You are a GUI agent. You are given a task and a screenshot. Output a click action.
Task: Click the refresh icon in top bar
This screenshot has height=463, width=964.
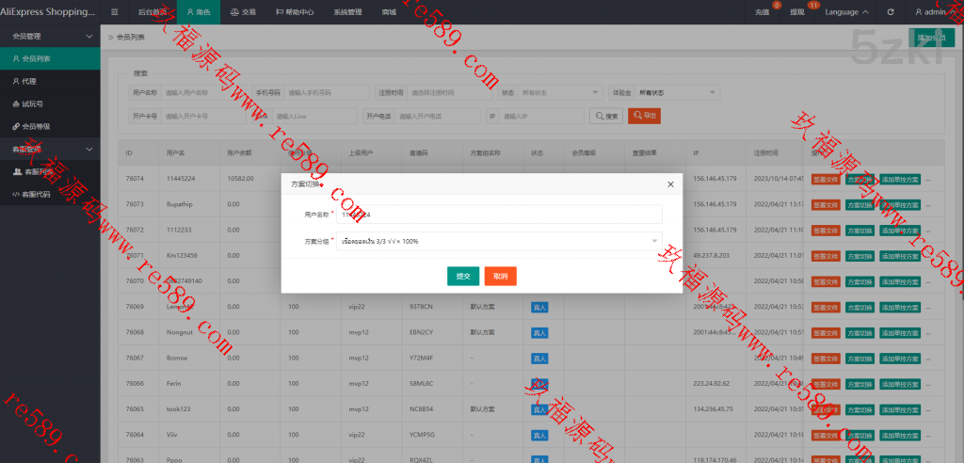pos(891,12)
